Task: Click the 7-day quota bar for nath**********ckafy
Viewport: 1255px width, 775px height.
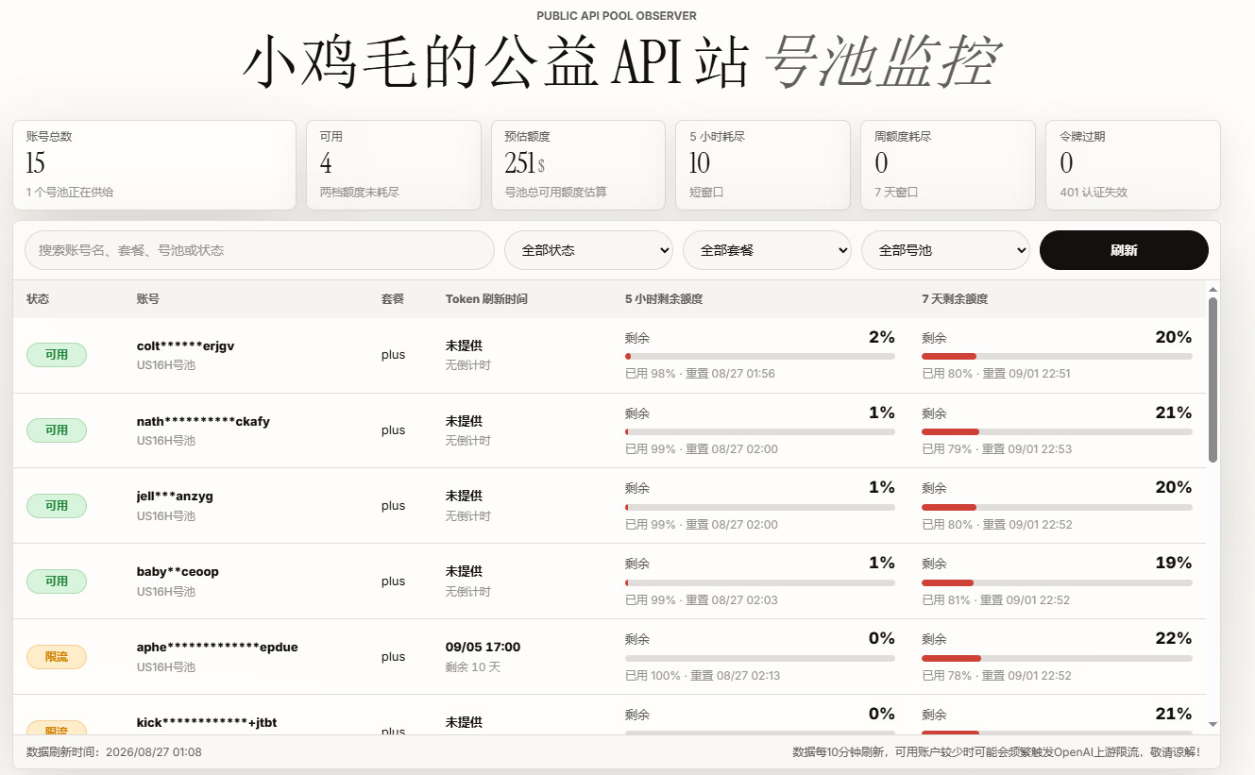Action: coord(1057,431)
